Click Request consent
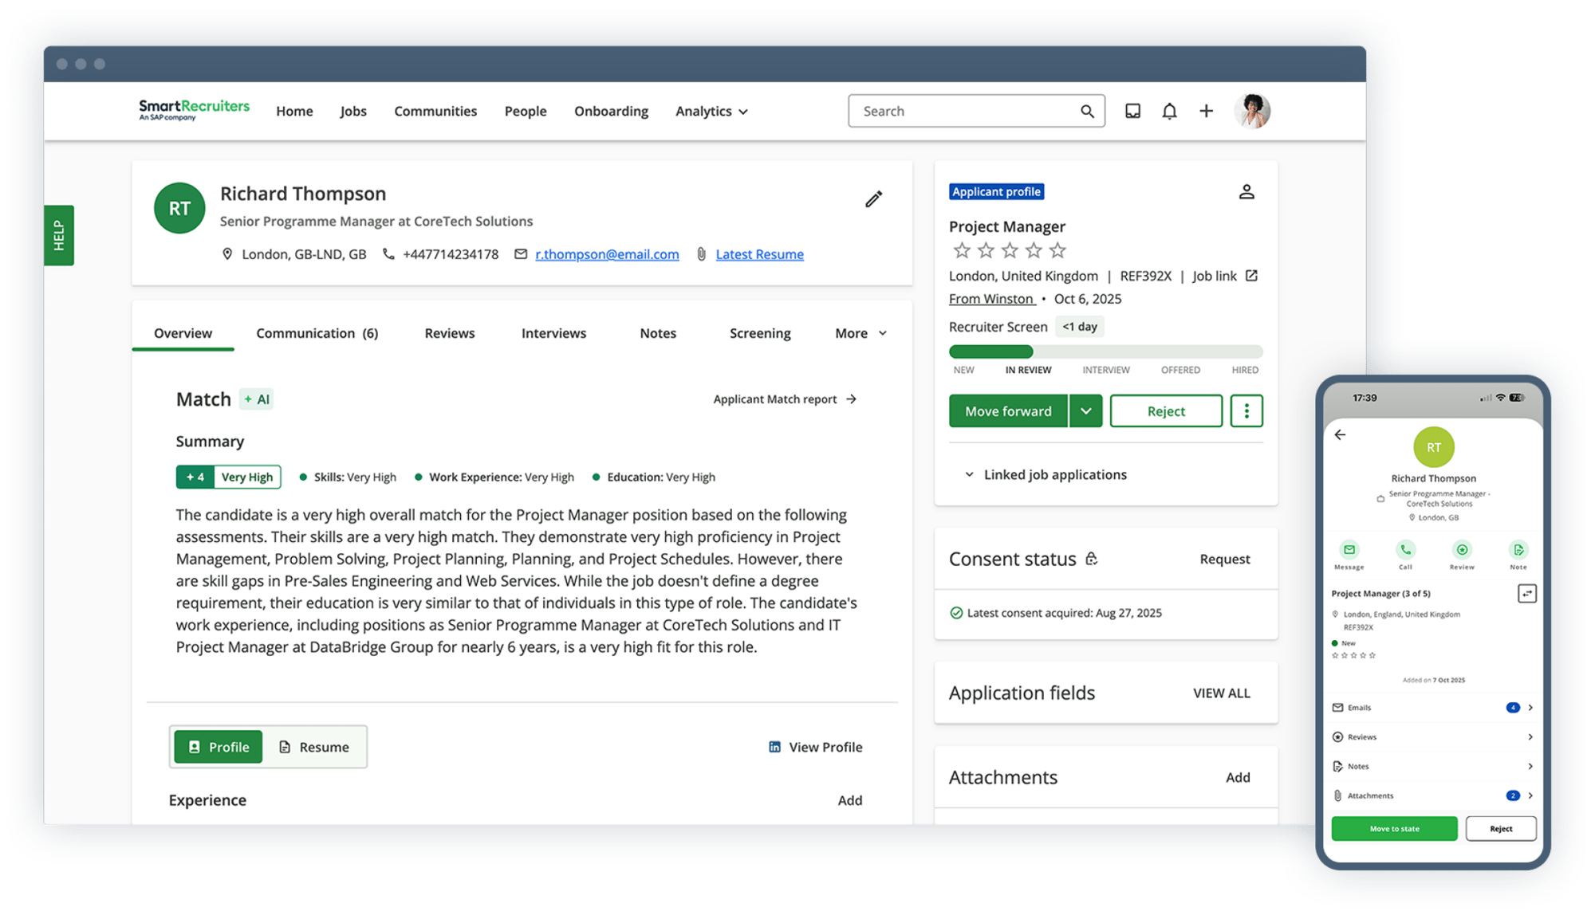The width and height of the screenshot is (1595, 915). click(x=1225, y=559)
